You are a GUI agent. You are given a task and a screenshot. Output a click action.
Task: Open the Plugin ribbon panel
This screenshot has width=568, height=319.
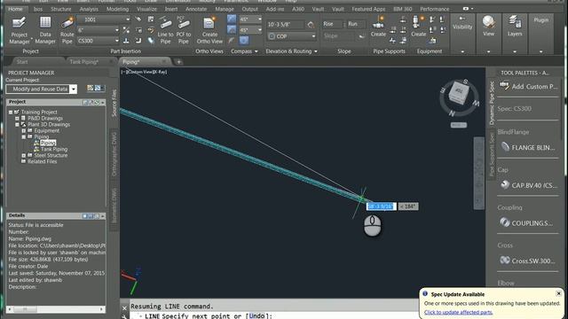[540, 20]
